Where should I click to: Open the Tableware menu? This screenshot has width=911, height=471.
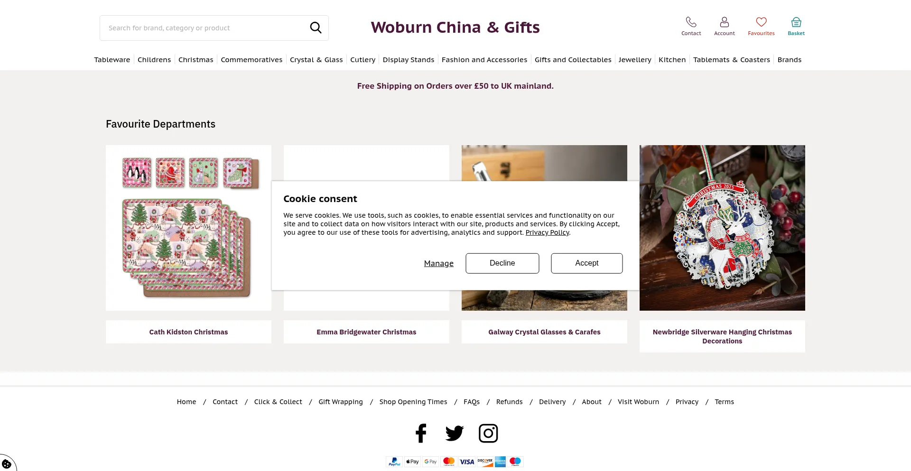point(112,60)
